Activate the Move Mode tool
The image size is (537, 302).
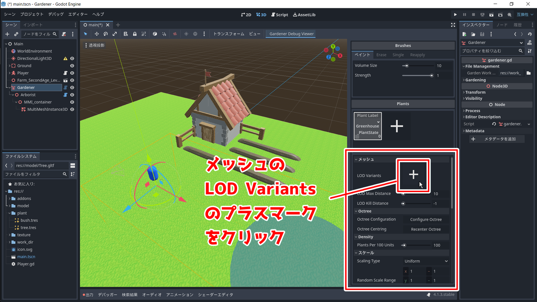pos(96,34)
